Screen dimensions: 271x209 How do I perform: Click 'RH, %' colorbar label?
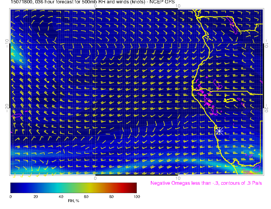pos(73,201)
